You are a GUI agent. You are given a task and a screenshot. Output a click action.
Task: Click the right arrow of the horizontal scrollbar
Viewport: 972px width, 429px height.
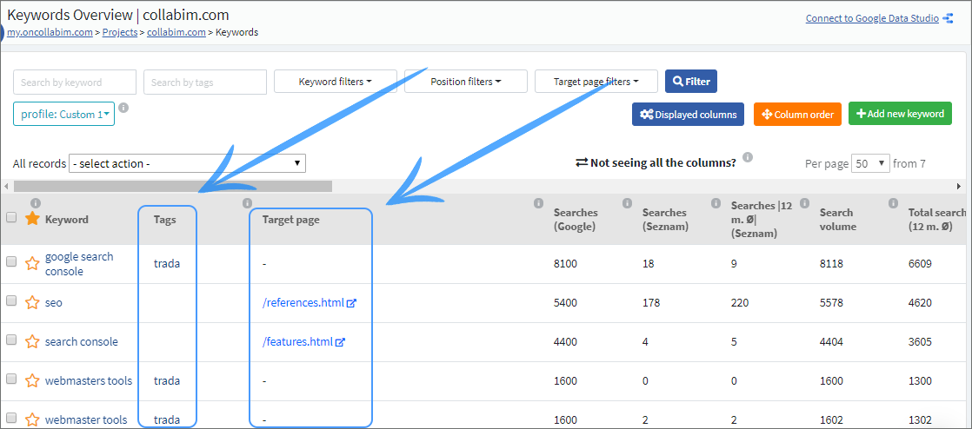point(959,186)
